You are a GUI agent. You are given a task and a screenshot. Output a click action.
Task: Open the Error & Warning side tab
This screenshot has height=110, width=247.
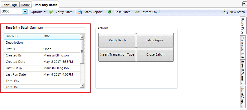(x=243, y=72)
